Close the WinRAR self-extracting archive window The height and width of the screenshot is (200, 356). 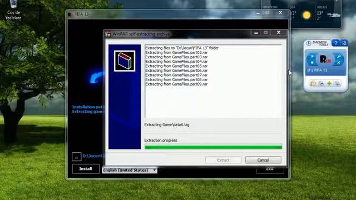279,33
